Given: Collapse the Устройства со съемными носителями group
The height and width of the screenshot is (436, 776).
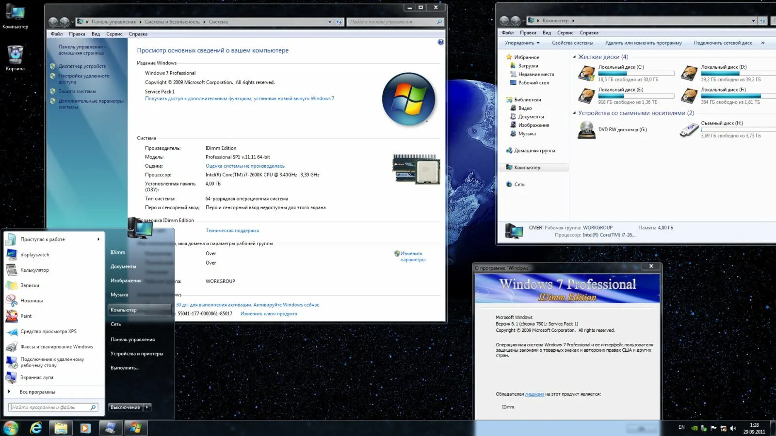Looking at the screenshot, I should pyautogui.click(x=575, y=113).
